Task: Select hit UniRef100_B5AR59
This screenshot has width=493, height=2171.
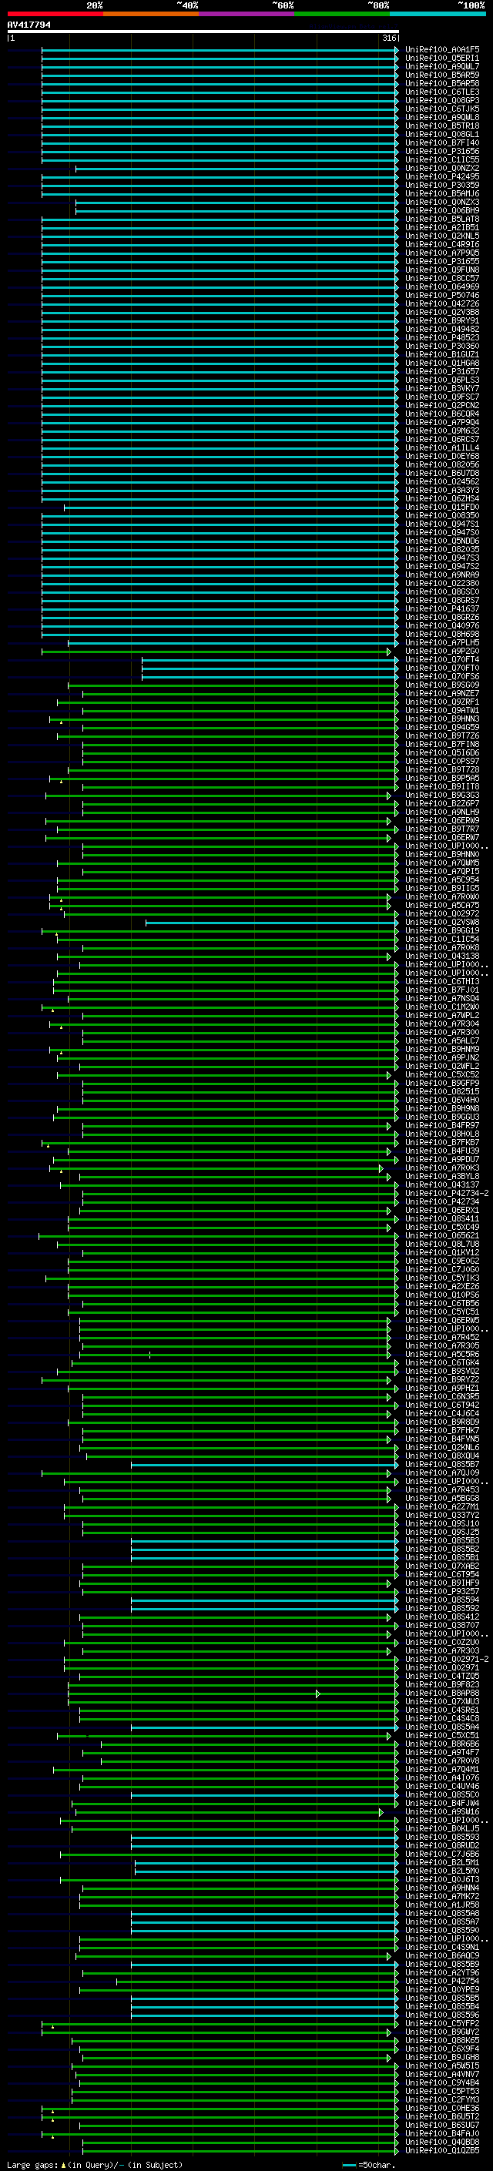Action: [442, 75]
